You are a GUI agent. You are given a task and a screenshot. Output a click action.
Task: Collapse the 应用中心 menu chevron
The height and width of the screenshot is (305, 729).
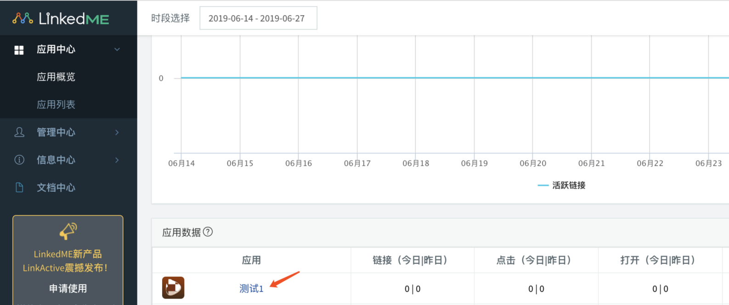coord(117,50)
